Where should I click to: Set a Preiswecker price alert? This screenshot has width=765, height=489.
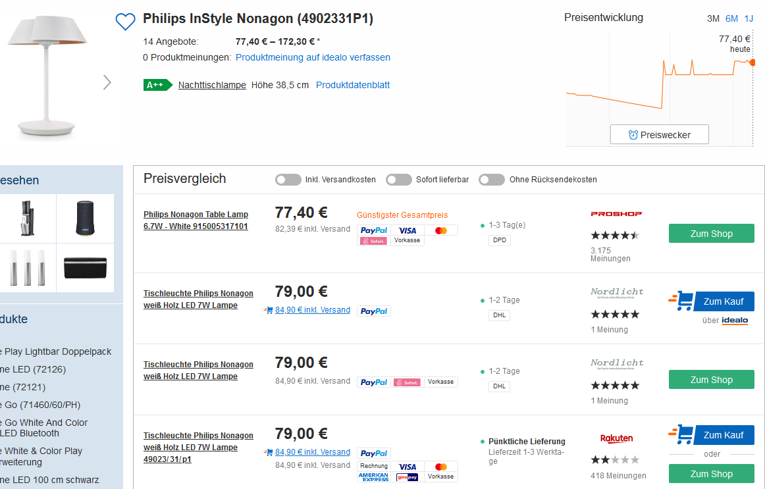(x=659, y=134)
